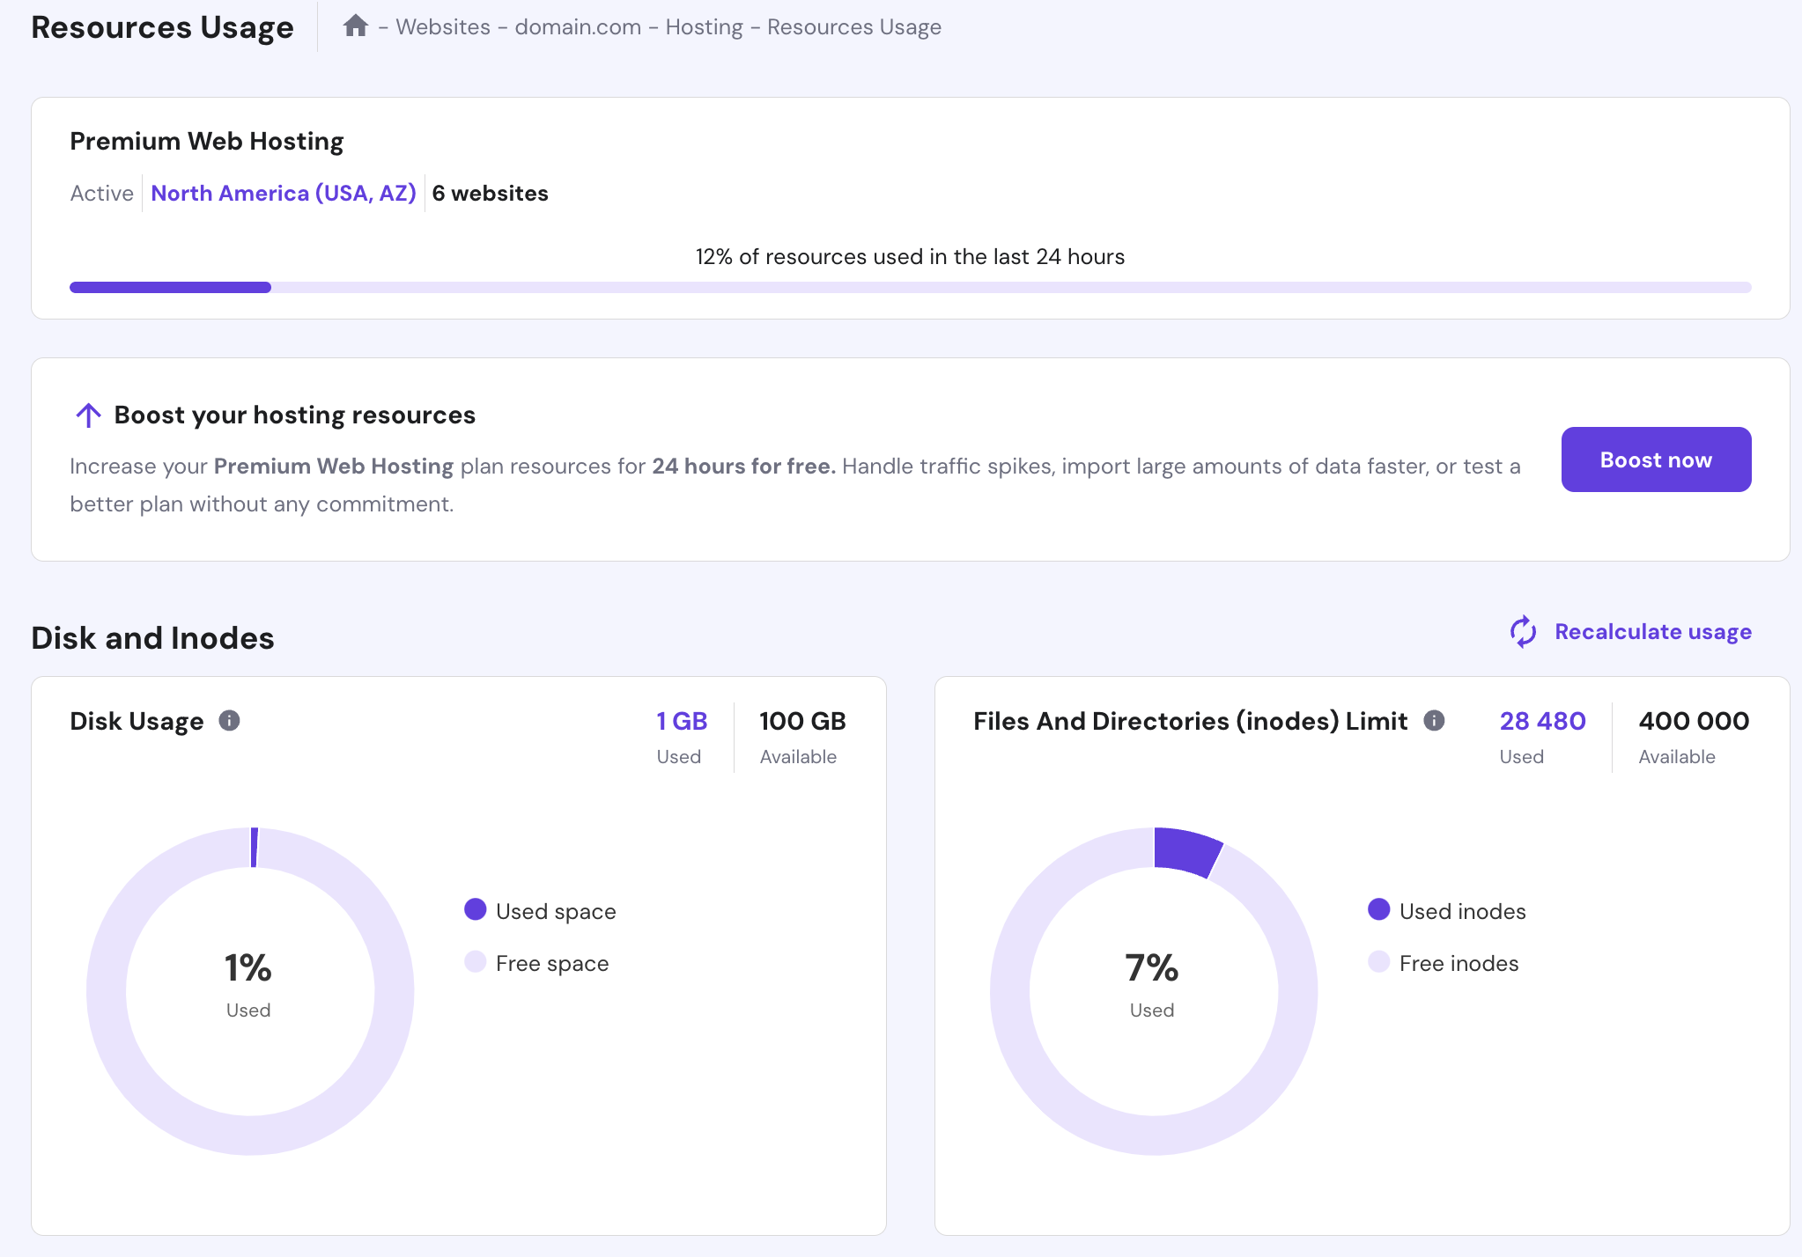Click the 24-hour resources usage progress bar

910,288
